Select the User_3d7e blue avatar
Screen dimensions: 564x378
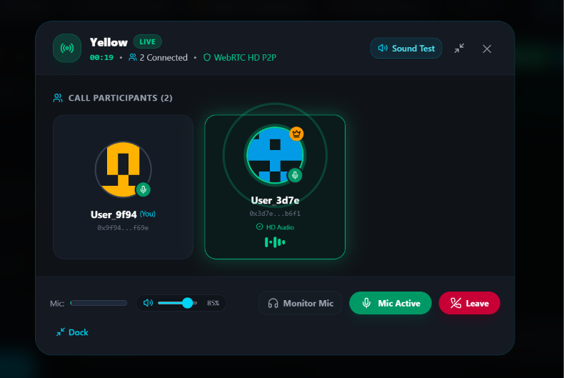click(275, 155)
